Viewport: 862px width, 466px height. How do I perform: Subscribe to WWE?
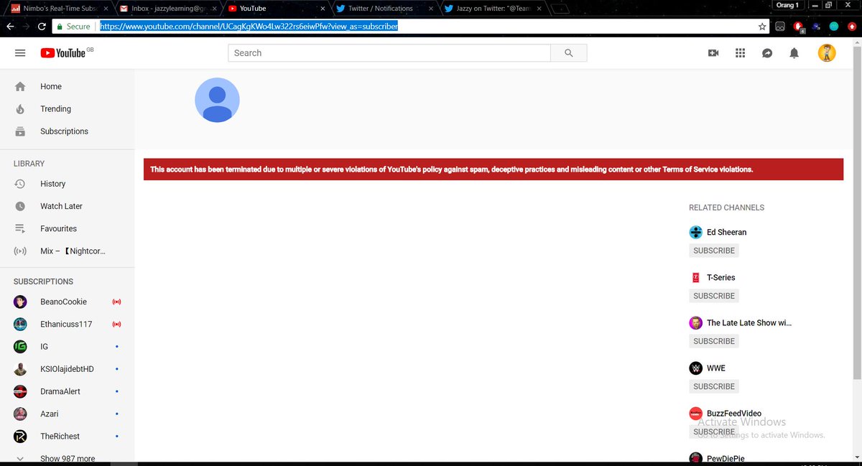(x=714, y=386)
